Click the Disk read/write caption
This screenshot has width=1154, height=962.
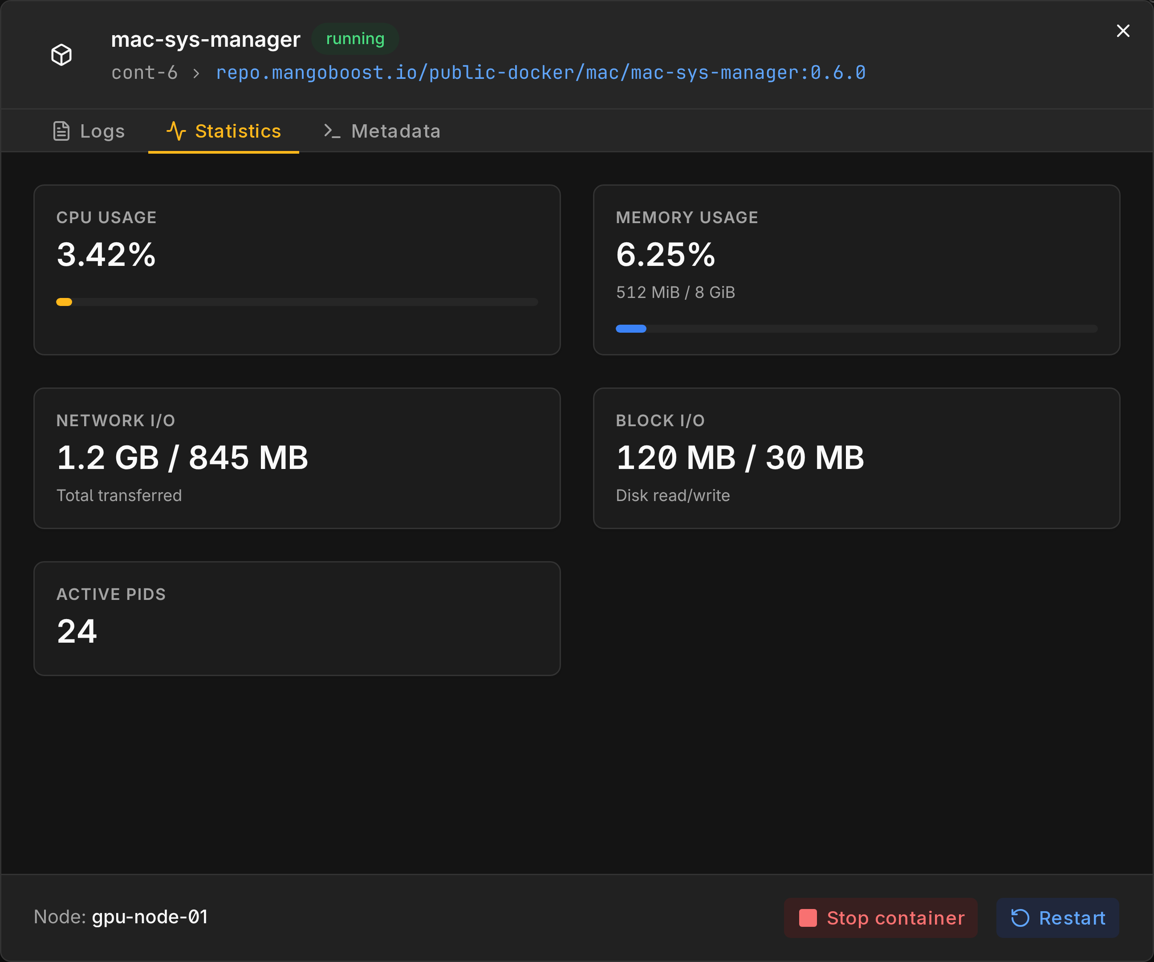coord(673,496)
